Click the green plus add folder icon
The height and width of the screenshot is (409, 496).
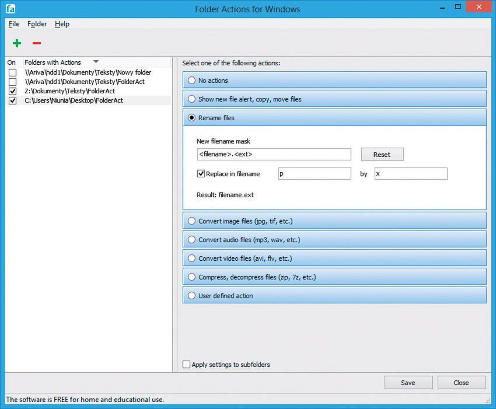point(17,43)
